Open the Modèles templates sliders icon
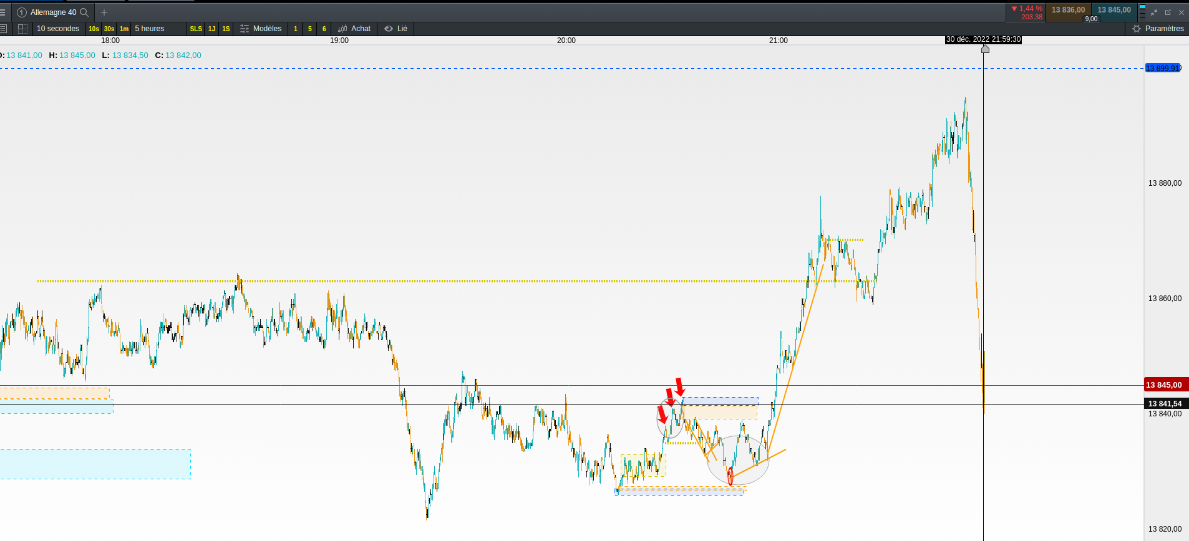The image size is (1189, 541). coord(245,29)
